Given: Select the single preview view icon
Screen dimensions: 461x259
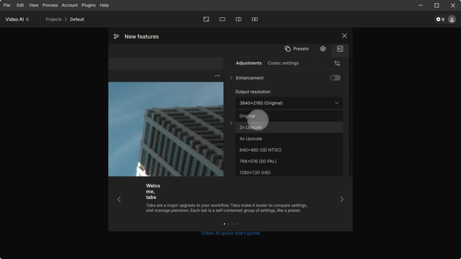Looking at the screenshot, I should point(222,19).
